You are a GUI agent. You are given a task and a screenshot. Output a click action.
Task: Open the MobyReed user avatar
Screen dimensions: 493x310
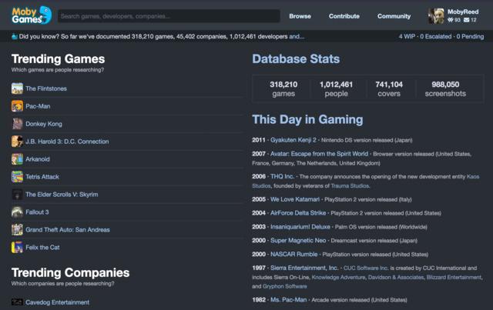click(x=435, y=15)
